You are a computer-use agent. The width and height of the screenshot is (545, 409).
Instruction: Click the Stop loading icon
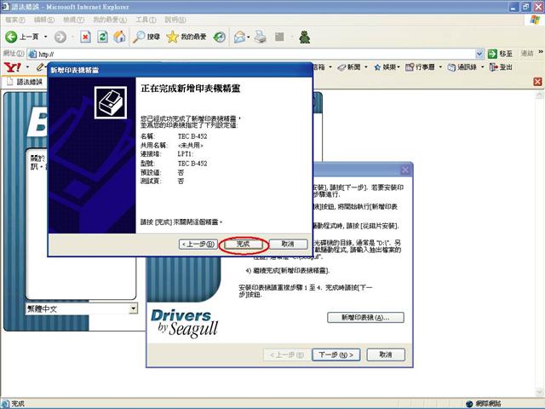coord(85,37)
